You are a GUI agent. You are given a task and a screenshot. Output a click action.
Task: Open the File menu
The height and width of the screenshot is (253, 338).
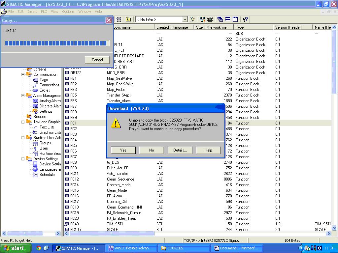11,12
